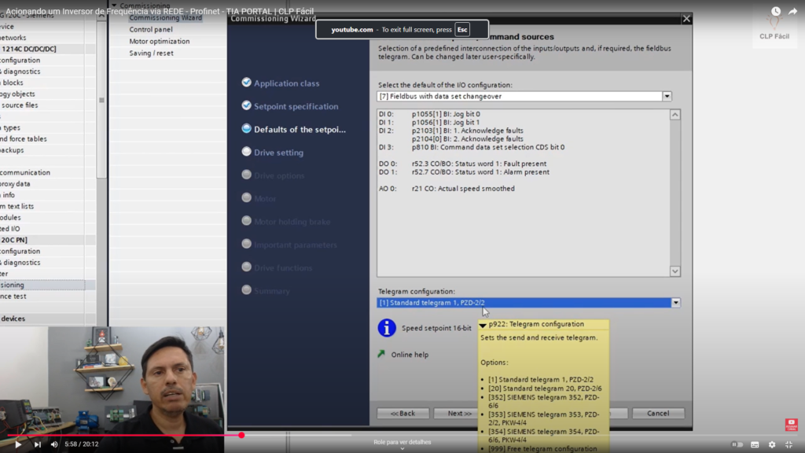Image resolution: width=805 pixels, height=453 pixels.
Task: Select the 'DI 0: p1055[1] BI: Jog bit 0' row
Action: pos(430,114)
